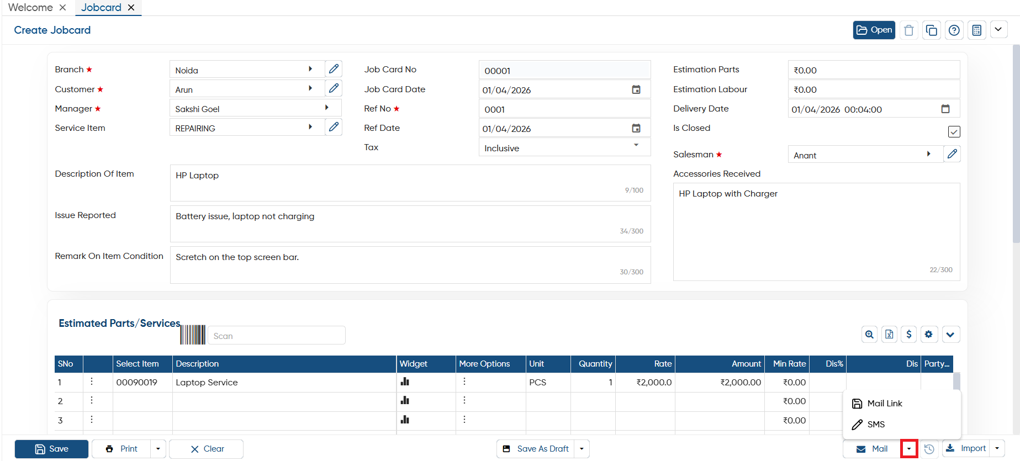Click the Save button
Viewport: 1020px width, 461px height.
point(51,449)
